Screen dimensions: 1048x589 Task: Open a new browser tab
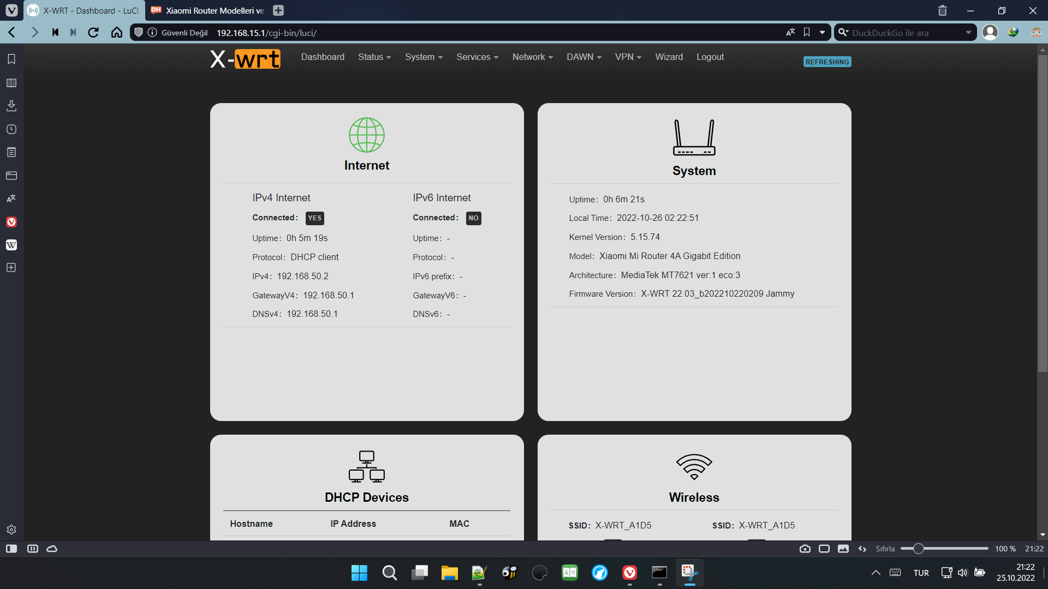coord(278,10)
